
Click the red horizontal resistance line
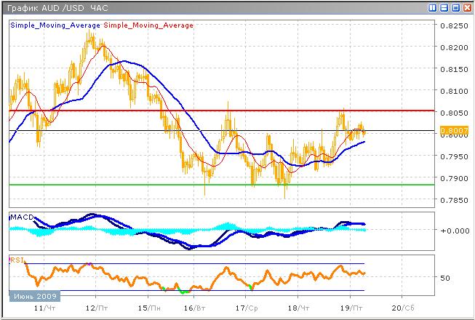[218, 111]
